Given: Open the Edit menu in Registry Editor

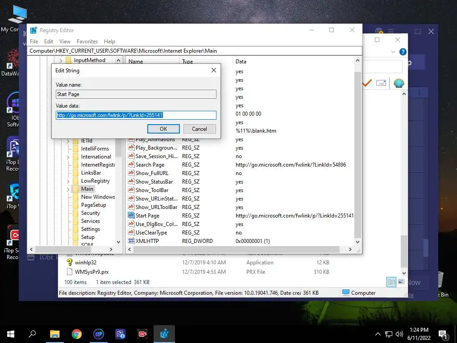Looking at the screenshot, I should point(48,42).
